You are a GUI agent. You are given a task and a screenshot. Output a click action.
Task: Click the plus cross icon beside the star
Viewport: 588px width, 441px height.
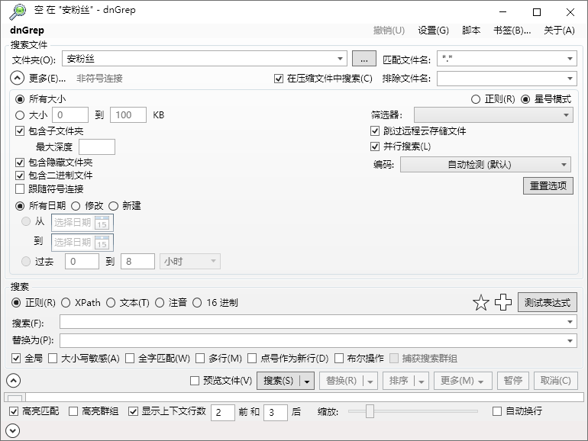pos(503,302)
